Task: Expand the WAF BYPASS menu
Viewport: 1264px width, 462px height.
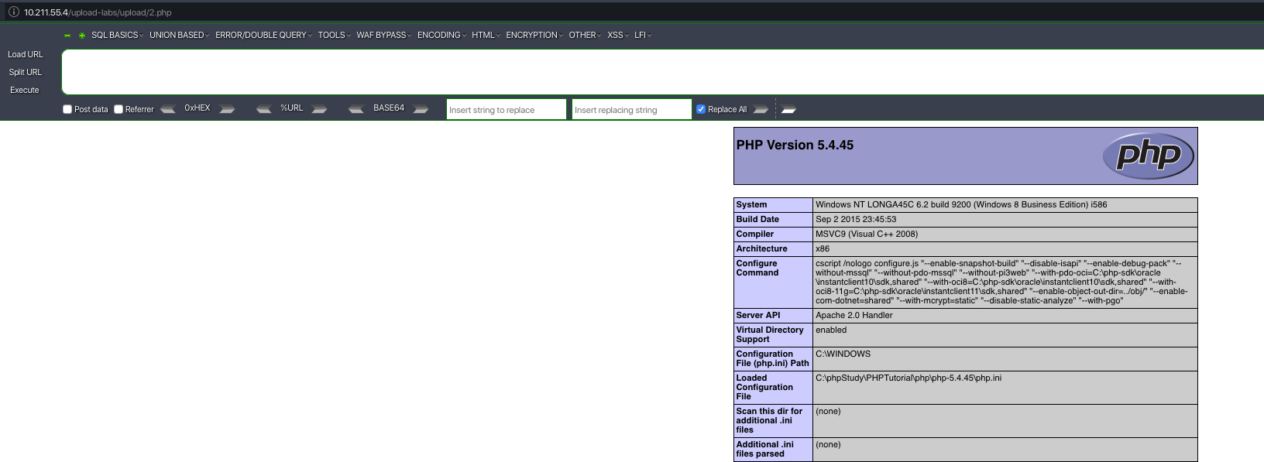Action: (383, 35)
